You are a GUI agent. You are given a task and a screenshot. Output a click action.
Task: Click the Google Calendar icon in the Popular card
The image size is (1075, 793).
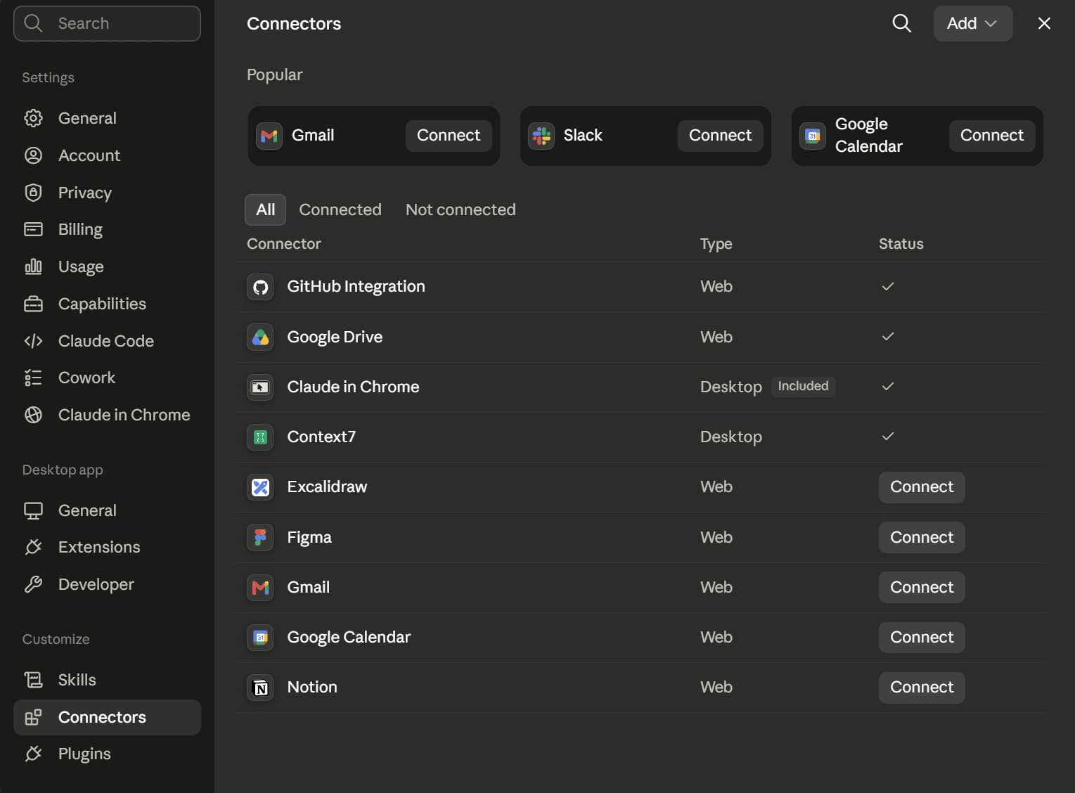[813, 136]
